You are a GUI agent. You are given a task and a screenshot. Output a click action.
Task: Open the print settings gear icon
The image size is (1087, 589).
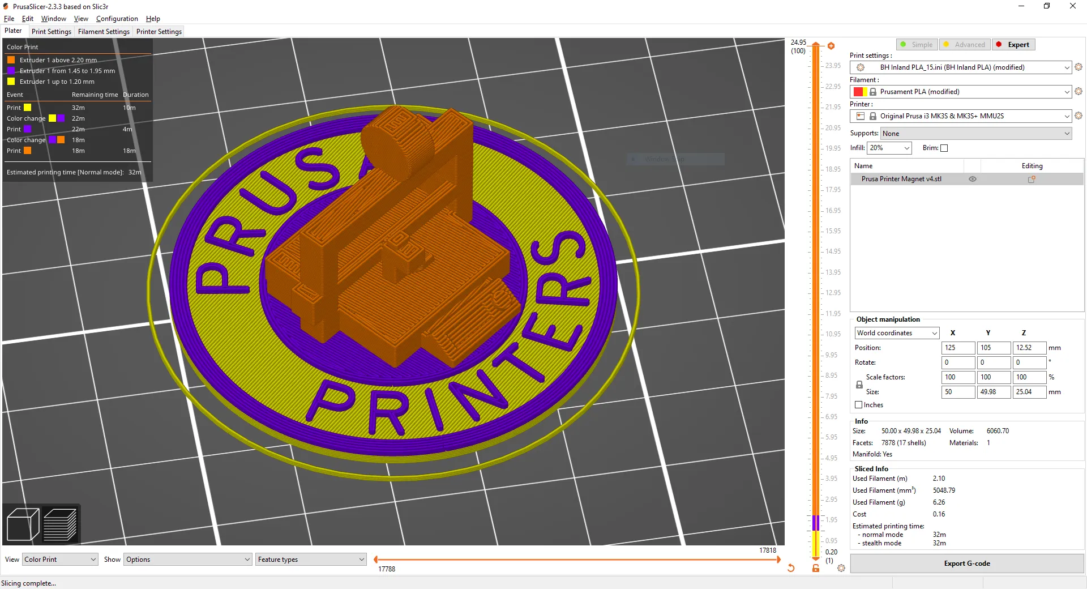pyautogui.click(x=1078, y=67)
